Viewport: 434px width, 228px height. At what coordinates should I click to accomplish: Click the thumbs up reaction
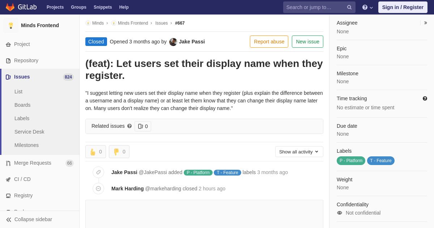coord(95,152)
